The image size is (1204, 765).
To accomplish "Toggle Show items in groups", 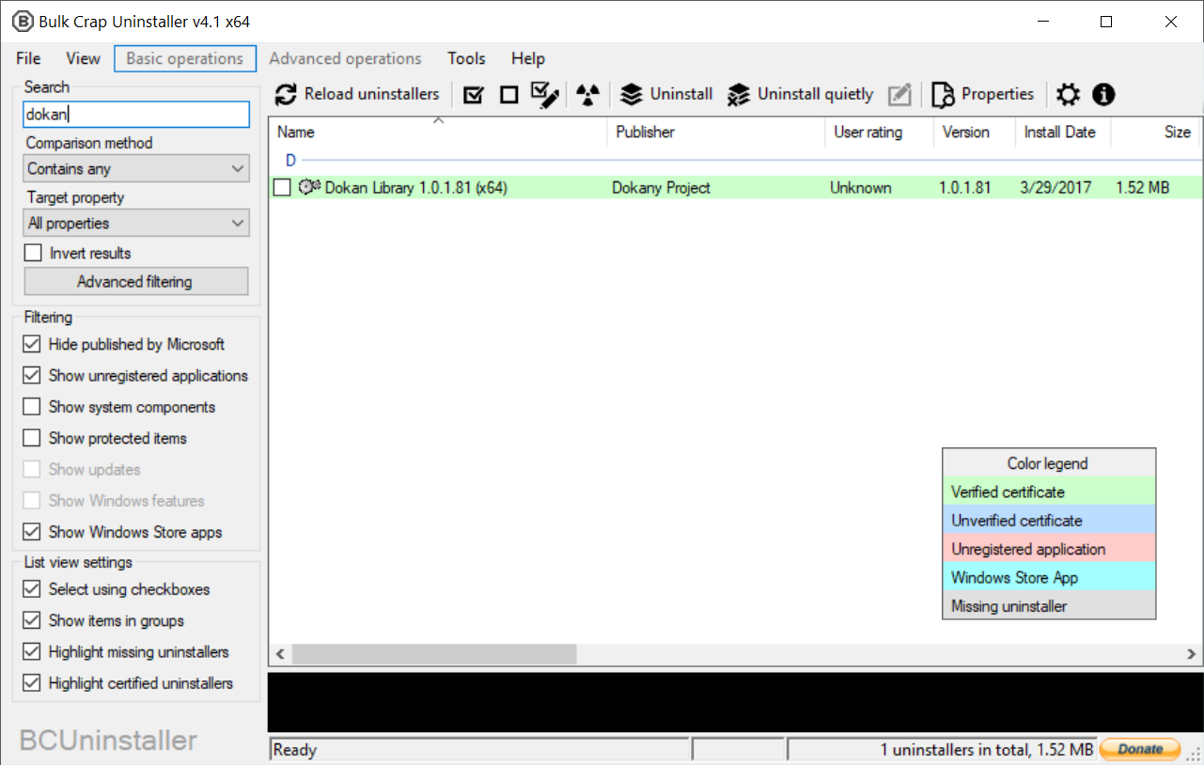I will 32,620.
